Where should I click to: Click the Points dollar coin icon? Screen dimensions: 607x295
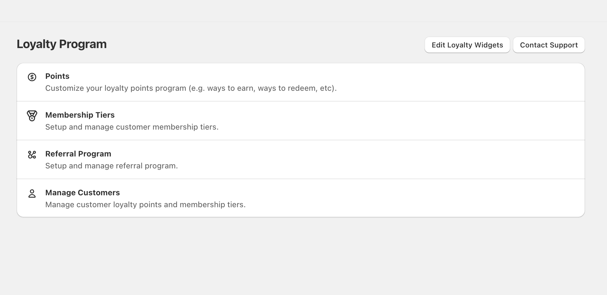click(x=31, y=77)
